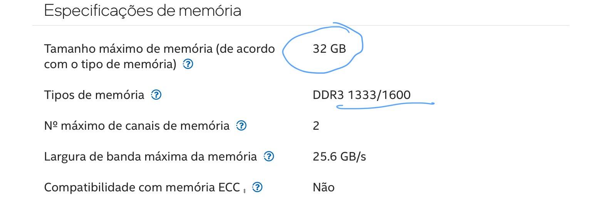This screenshot has width=602, height=216.
Task: Click the Largura de banda máxima da memória label
Action: pyautogui.click(x=150, y=157)
